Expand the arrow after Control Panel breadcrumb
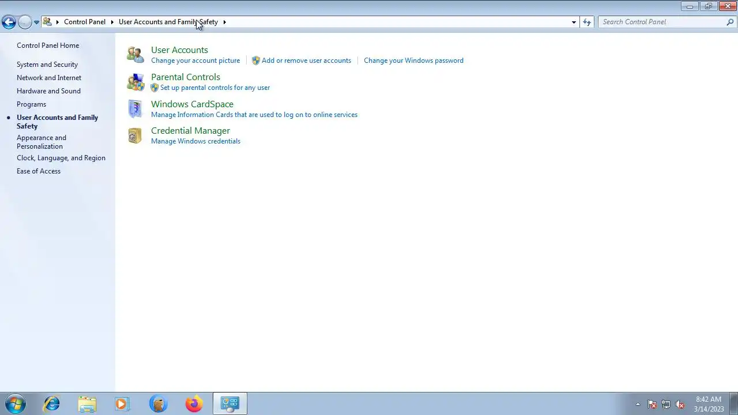The width and height of the screenshot is (738, 415). point(112,22)
